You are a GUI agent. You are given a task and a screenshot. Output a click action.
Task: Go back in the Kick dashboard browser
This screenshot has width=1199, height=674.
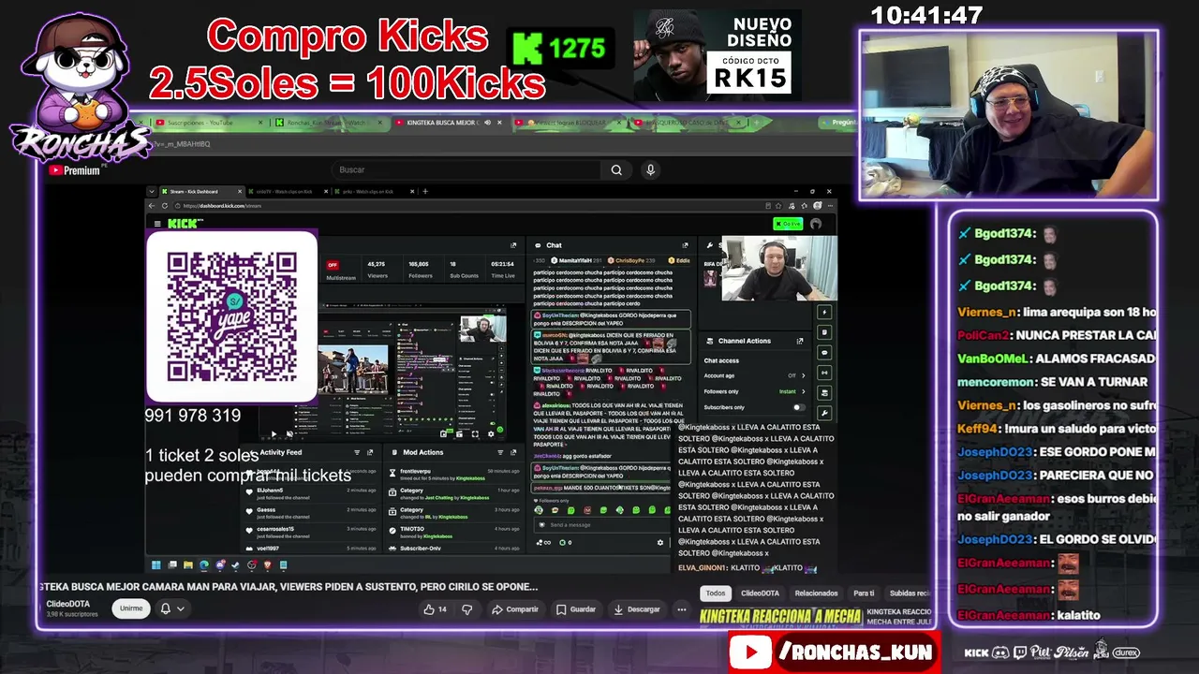click(x=153, y=206)
